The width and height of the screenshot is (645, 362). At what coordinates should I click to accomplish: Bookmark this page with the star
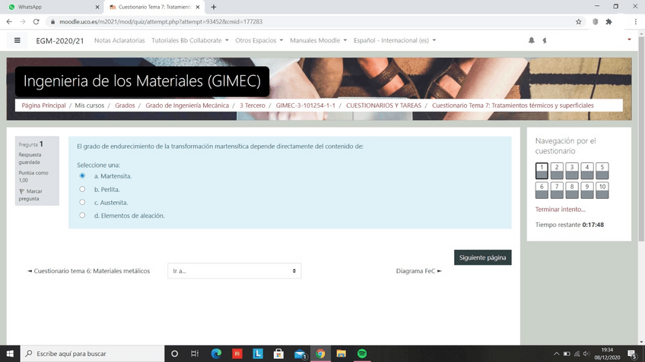[578, 22]
